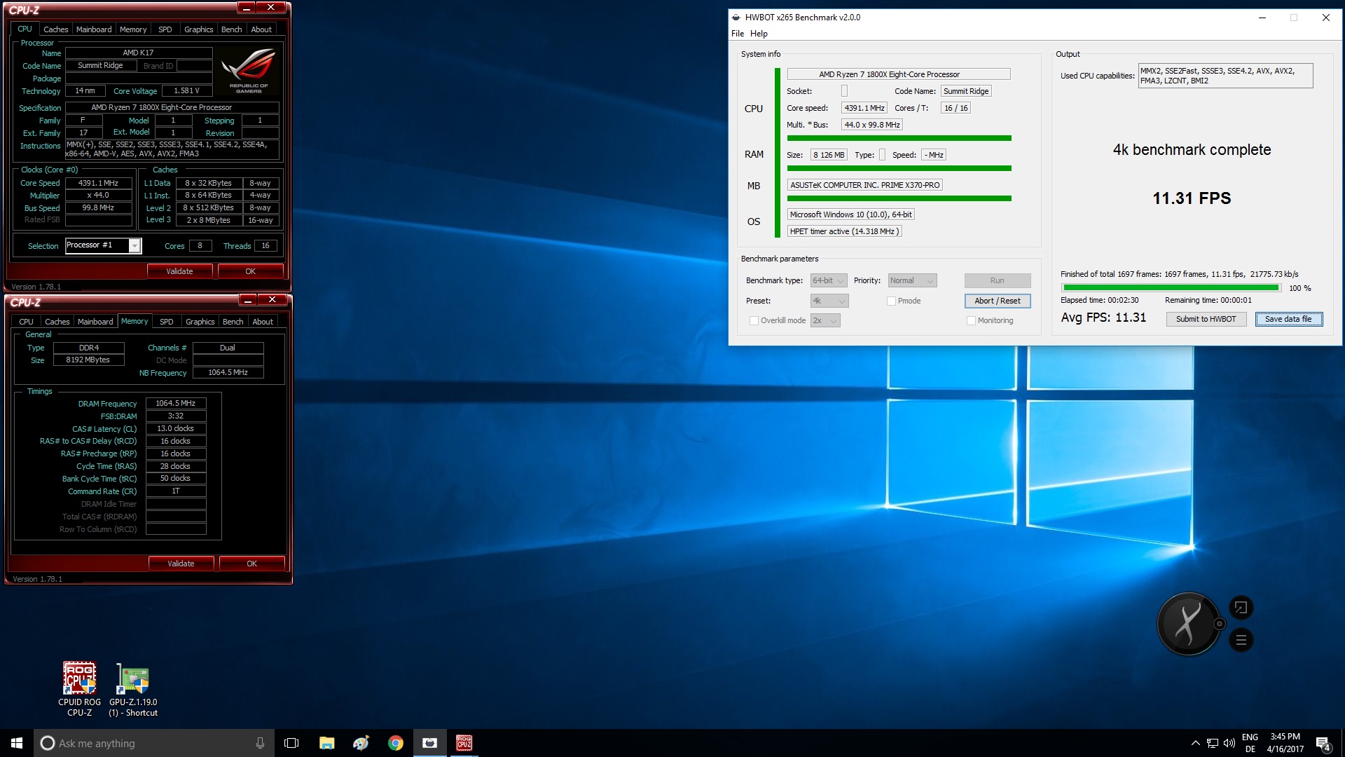Click the 11.31 FPS result text

coord(1192,198)
